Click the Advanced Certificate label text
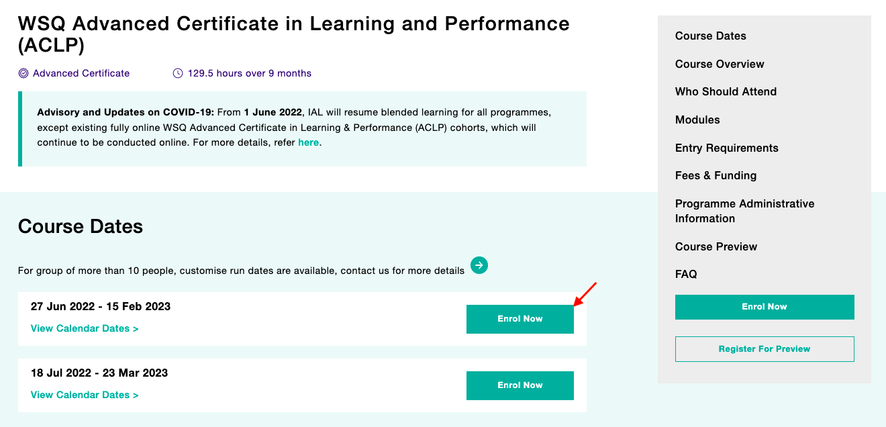This screenshot has width=886, height=427. [x=81, y=73]
